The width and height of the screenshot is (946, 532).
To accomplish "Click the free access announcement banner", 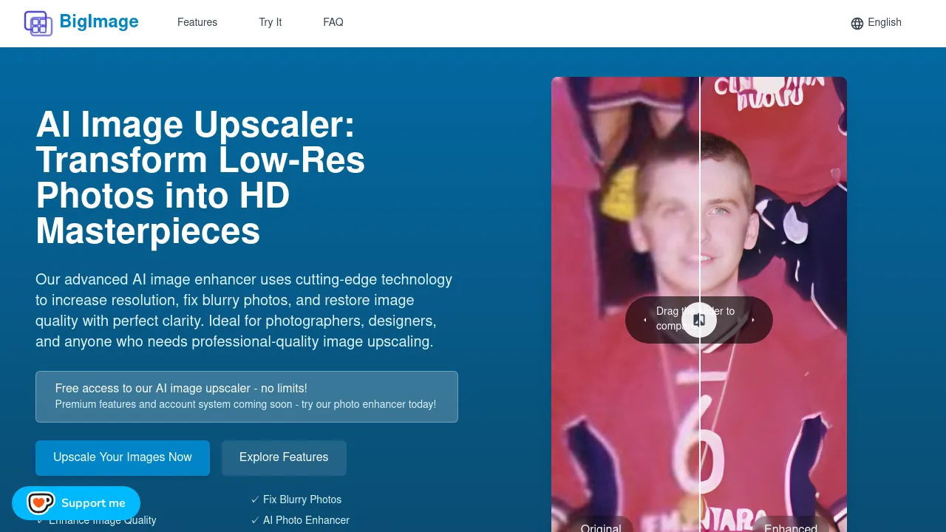I will click(x=247, y=397).
